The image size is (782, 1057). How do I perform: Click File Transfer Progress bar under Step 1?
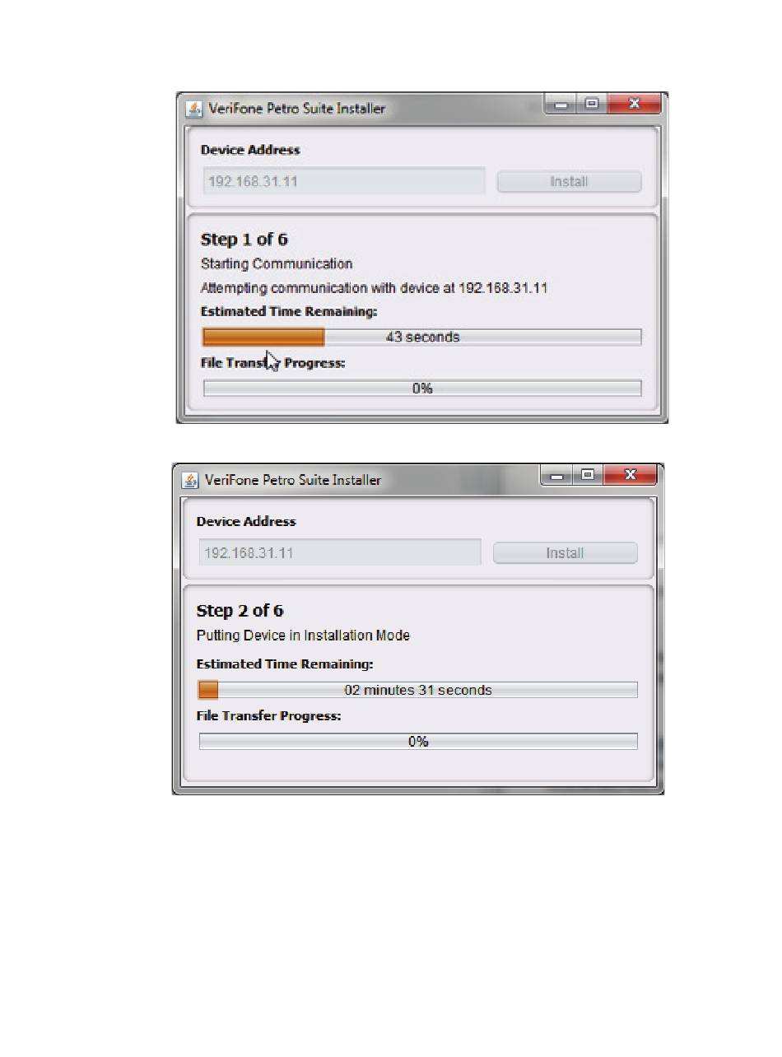[422, 389]
